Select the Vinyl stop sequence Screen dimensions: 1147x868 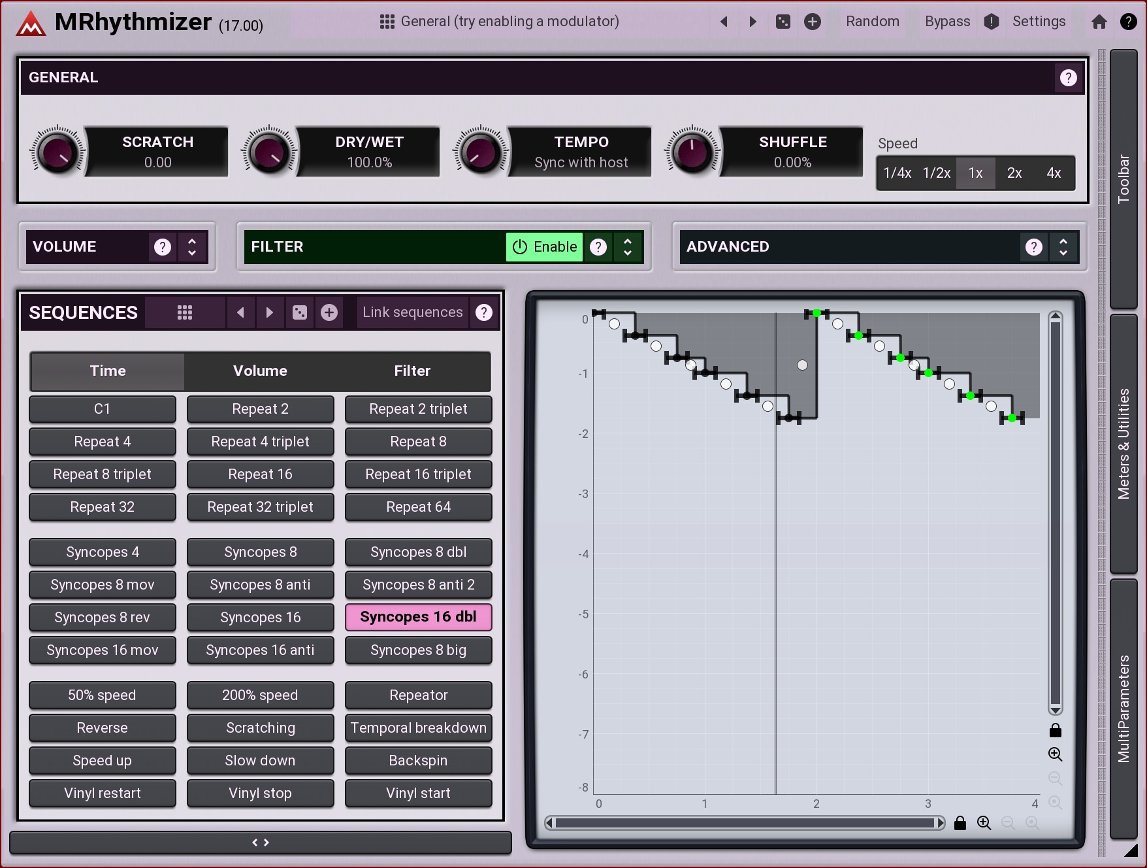point(260,793)
